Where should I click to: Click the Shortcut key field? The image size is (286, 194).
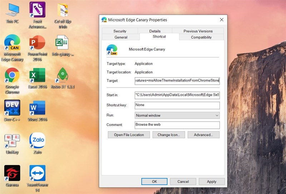click(x=177, y=105)
